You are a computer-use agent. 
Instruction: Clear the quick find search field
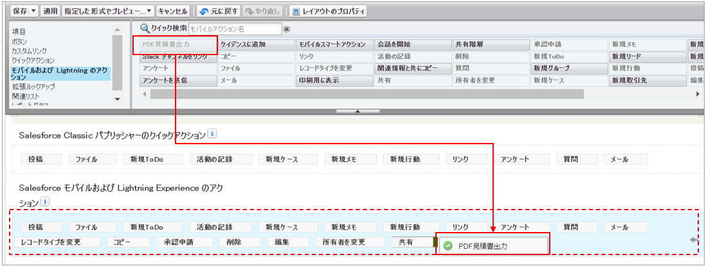pyautogui.click(x=287, y=29)
